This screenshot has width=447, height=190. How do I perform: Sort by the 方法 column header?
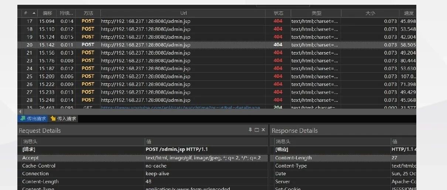click(88, 13)
